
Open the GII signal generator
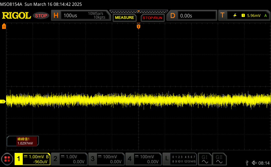click(x=219, y=159)
